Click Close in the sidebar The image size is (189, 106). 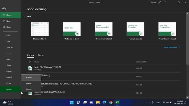tap(10, 83)
